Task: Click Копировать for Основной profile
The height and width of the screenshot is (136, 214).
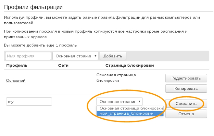Action: (x=186, y=89)
